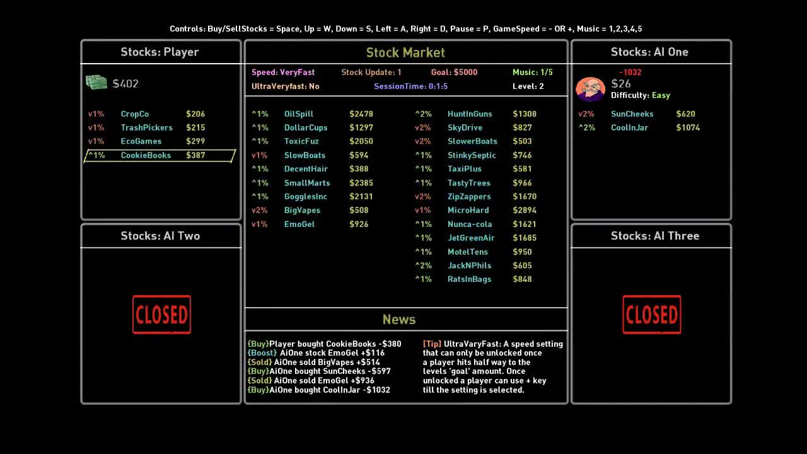Select the highlighted CookieBooks row in Player stocks

[160, 155]
